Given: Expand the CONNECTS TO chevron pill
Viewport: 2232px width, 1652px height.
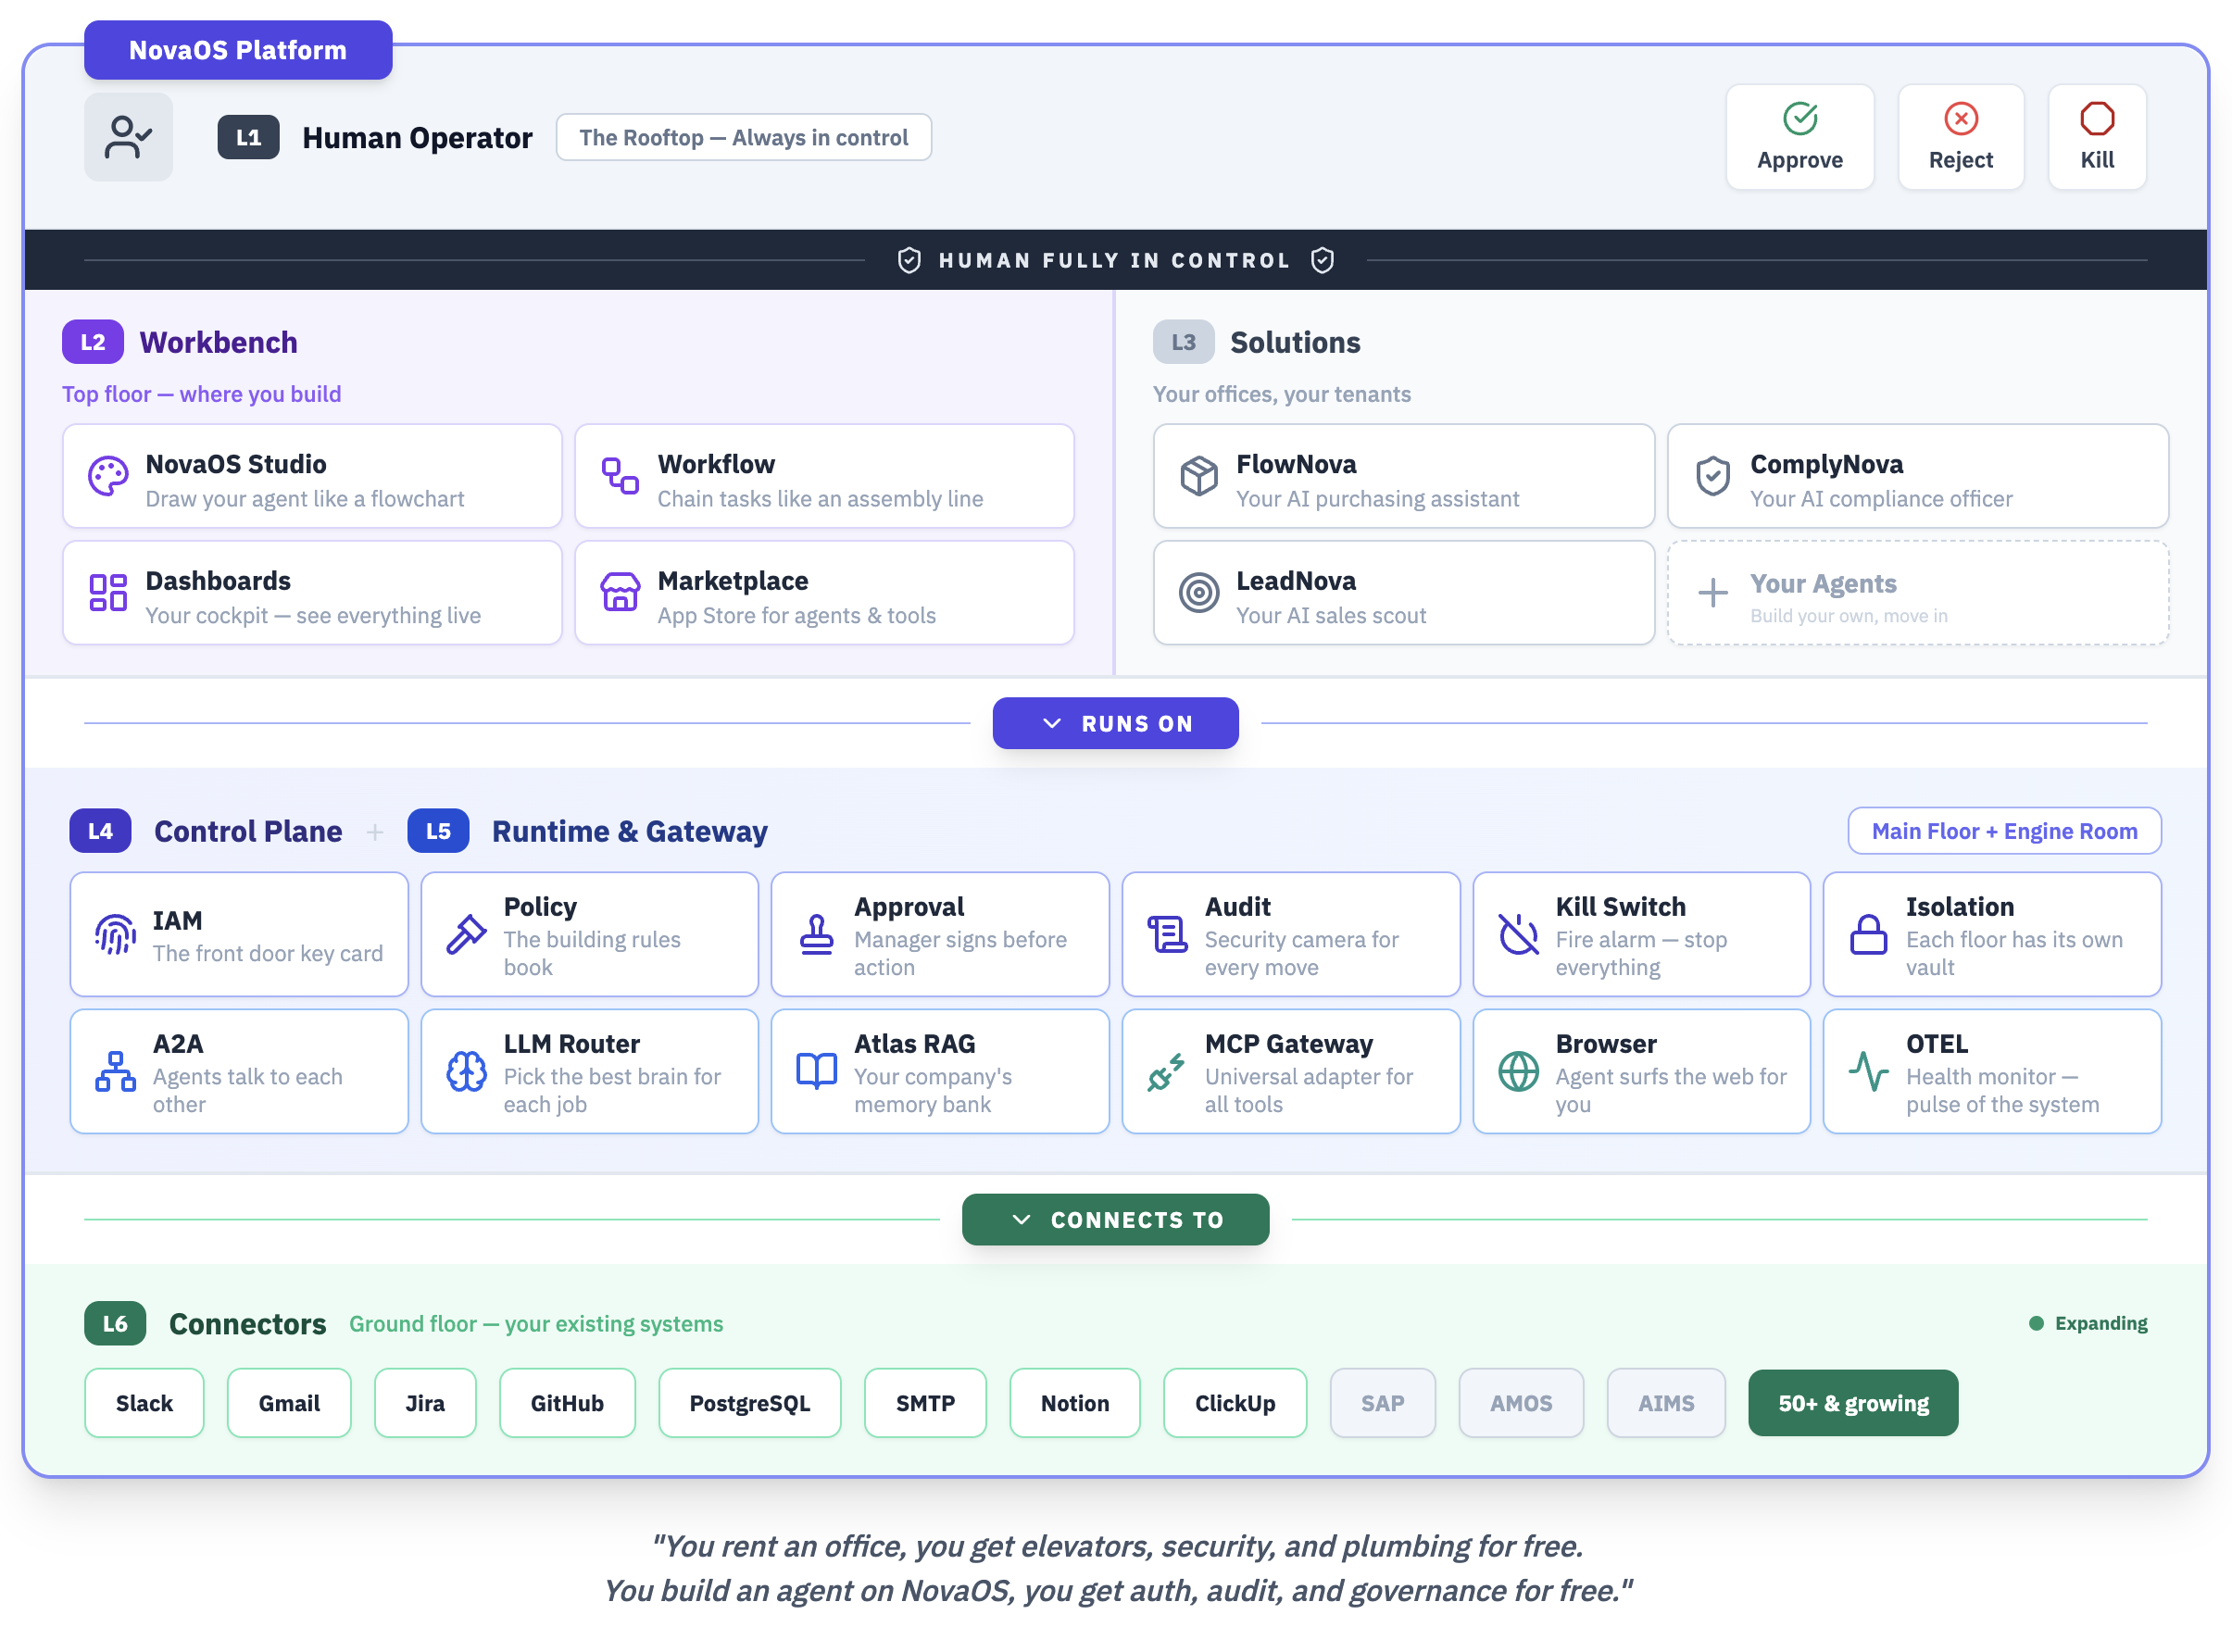Looking at the screenshot, I should coord(1115,1219).
